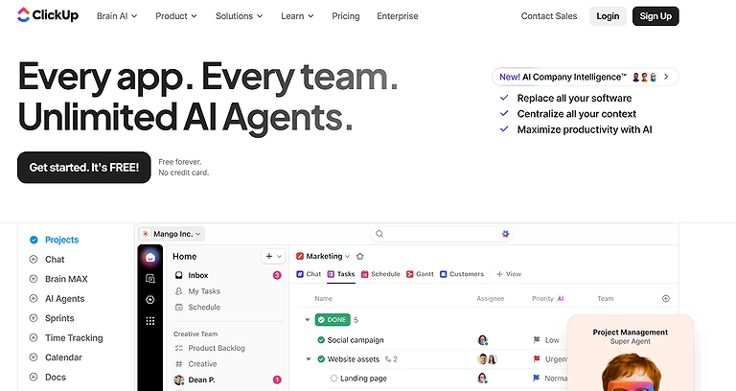Open the Creative channel
This screenshot has width=736, height=391.
click(202, 364)
